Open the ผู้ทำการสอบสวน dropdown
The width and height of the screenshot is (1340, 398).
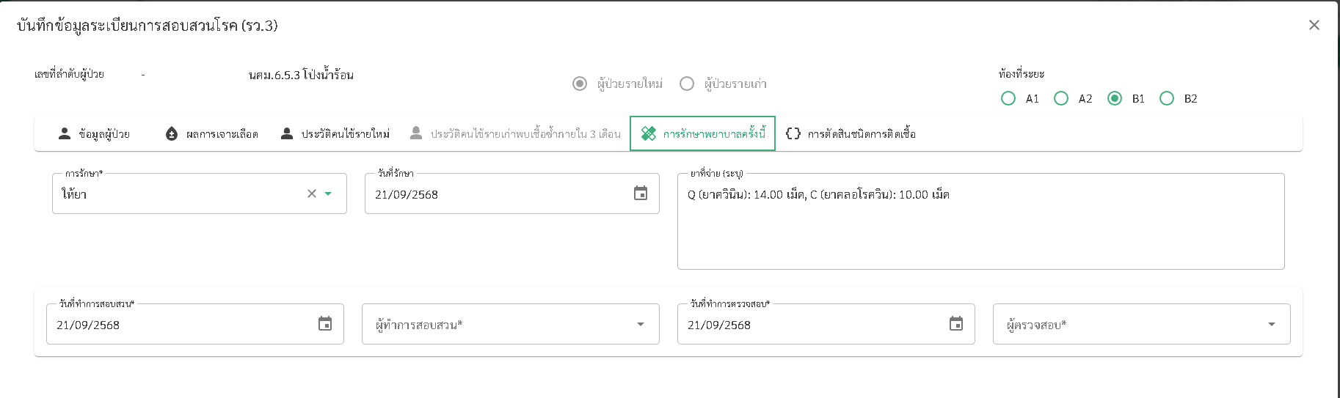coord(641,324)
